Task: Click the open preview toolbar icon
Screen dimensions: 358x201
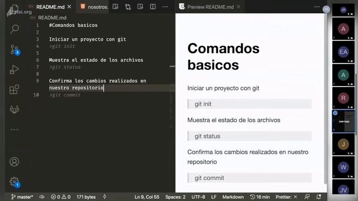Action: click(x=140, y=7)
